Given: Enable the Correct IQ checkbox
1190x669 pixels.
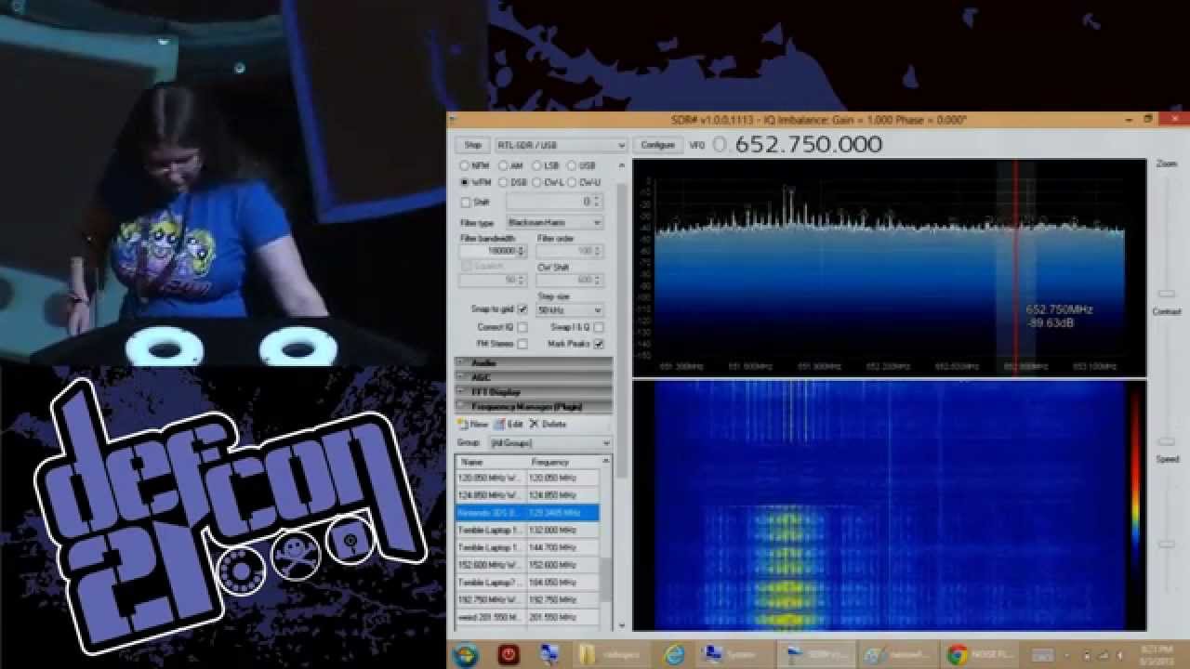Looking at the screenshot, I should (x=521, y=327).
